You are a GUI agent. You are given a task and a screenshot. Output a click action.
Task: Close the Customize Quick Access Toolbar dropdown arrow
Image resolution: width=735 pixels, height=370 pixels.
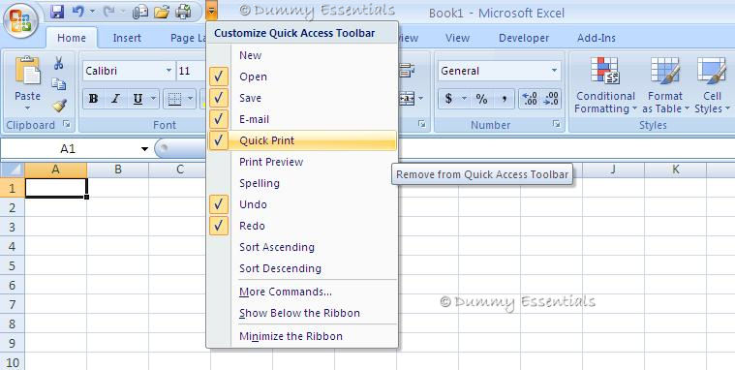(211, 11)
